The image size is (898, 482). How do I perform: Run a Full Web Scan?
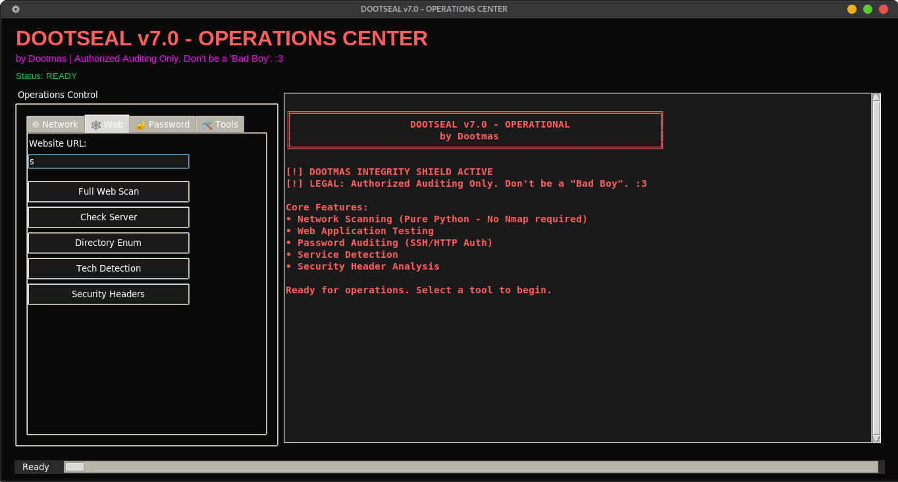[108, 191]
